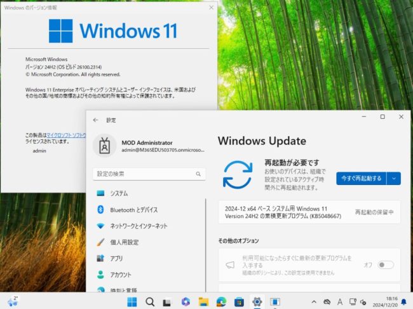
Task: Click the paintbrush personalization icon
Action: click(100, 242)
